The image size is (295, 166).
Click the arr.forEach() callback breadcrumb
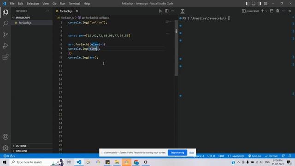click(95, 18)
